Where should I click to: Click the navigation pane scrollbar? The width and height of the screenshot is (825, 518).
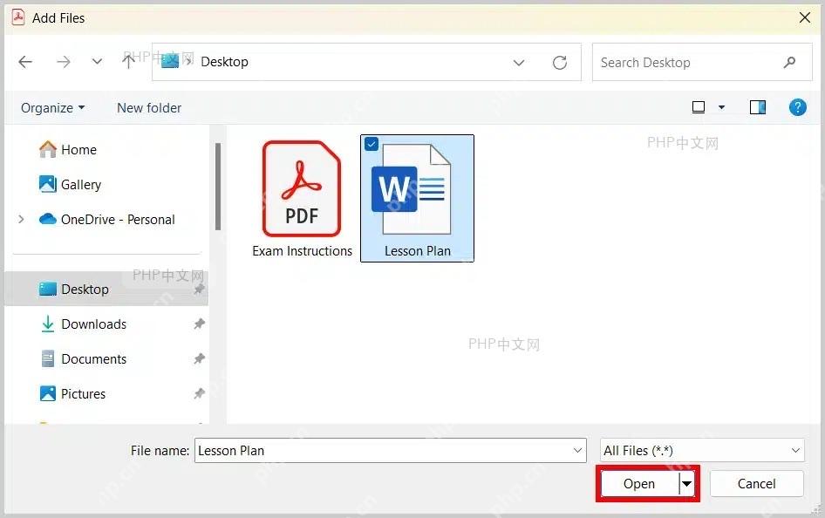tap(218, 187)
